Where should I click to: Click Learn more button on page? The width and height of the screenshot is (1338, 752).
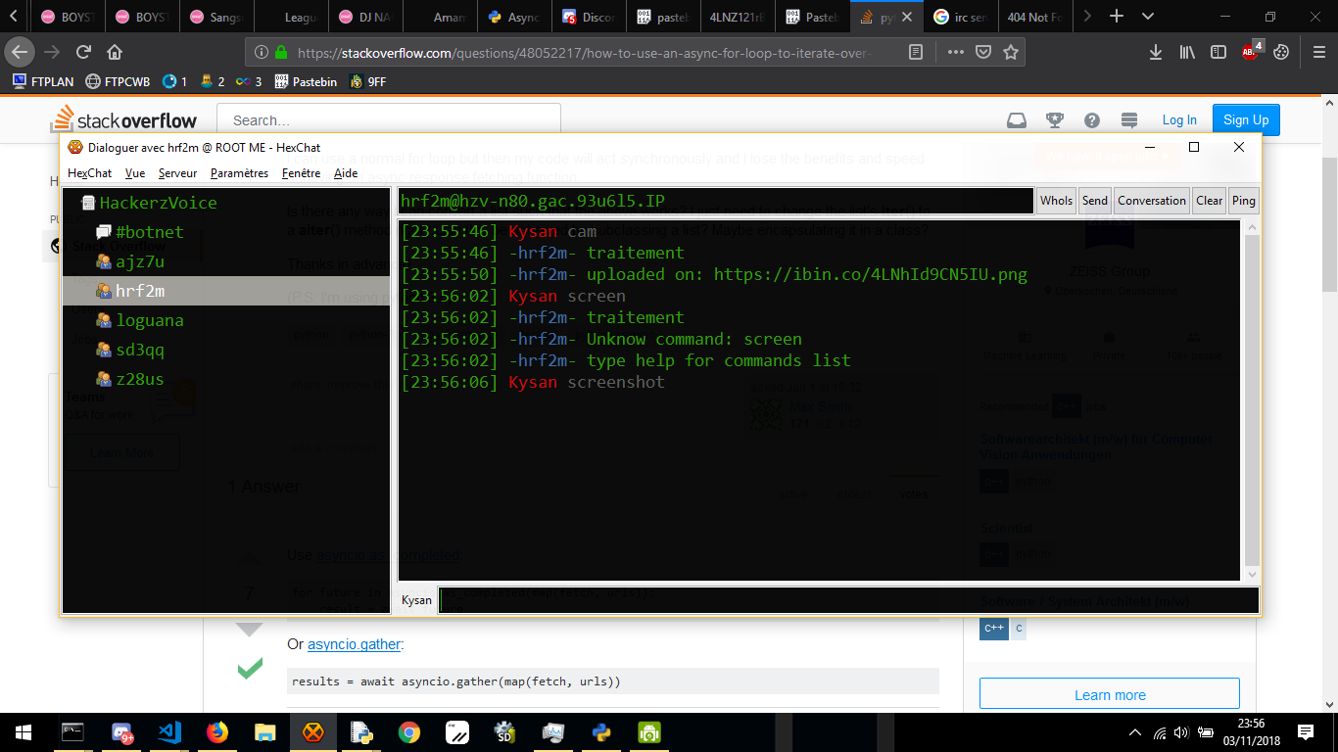tap(1110, 694)
